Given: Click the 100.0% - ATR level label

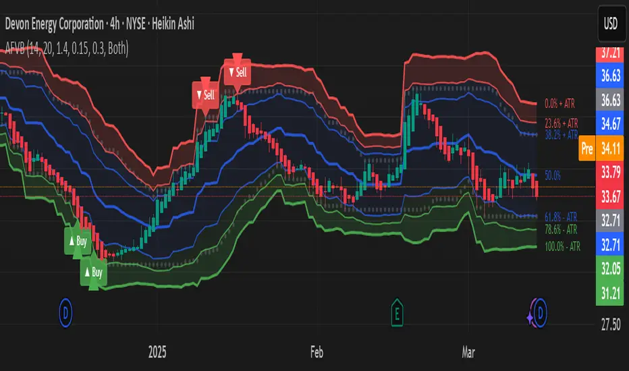Looking at the screenshot, I should (x=562, y=246).
